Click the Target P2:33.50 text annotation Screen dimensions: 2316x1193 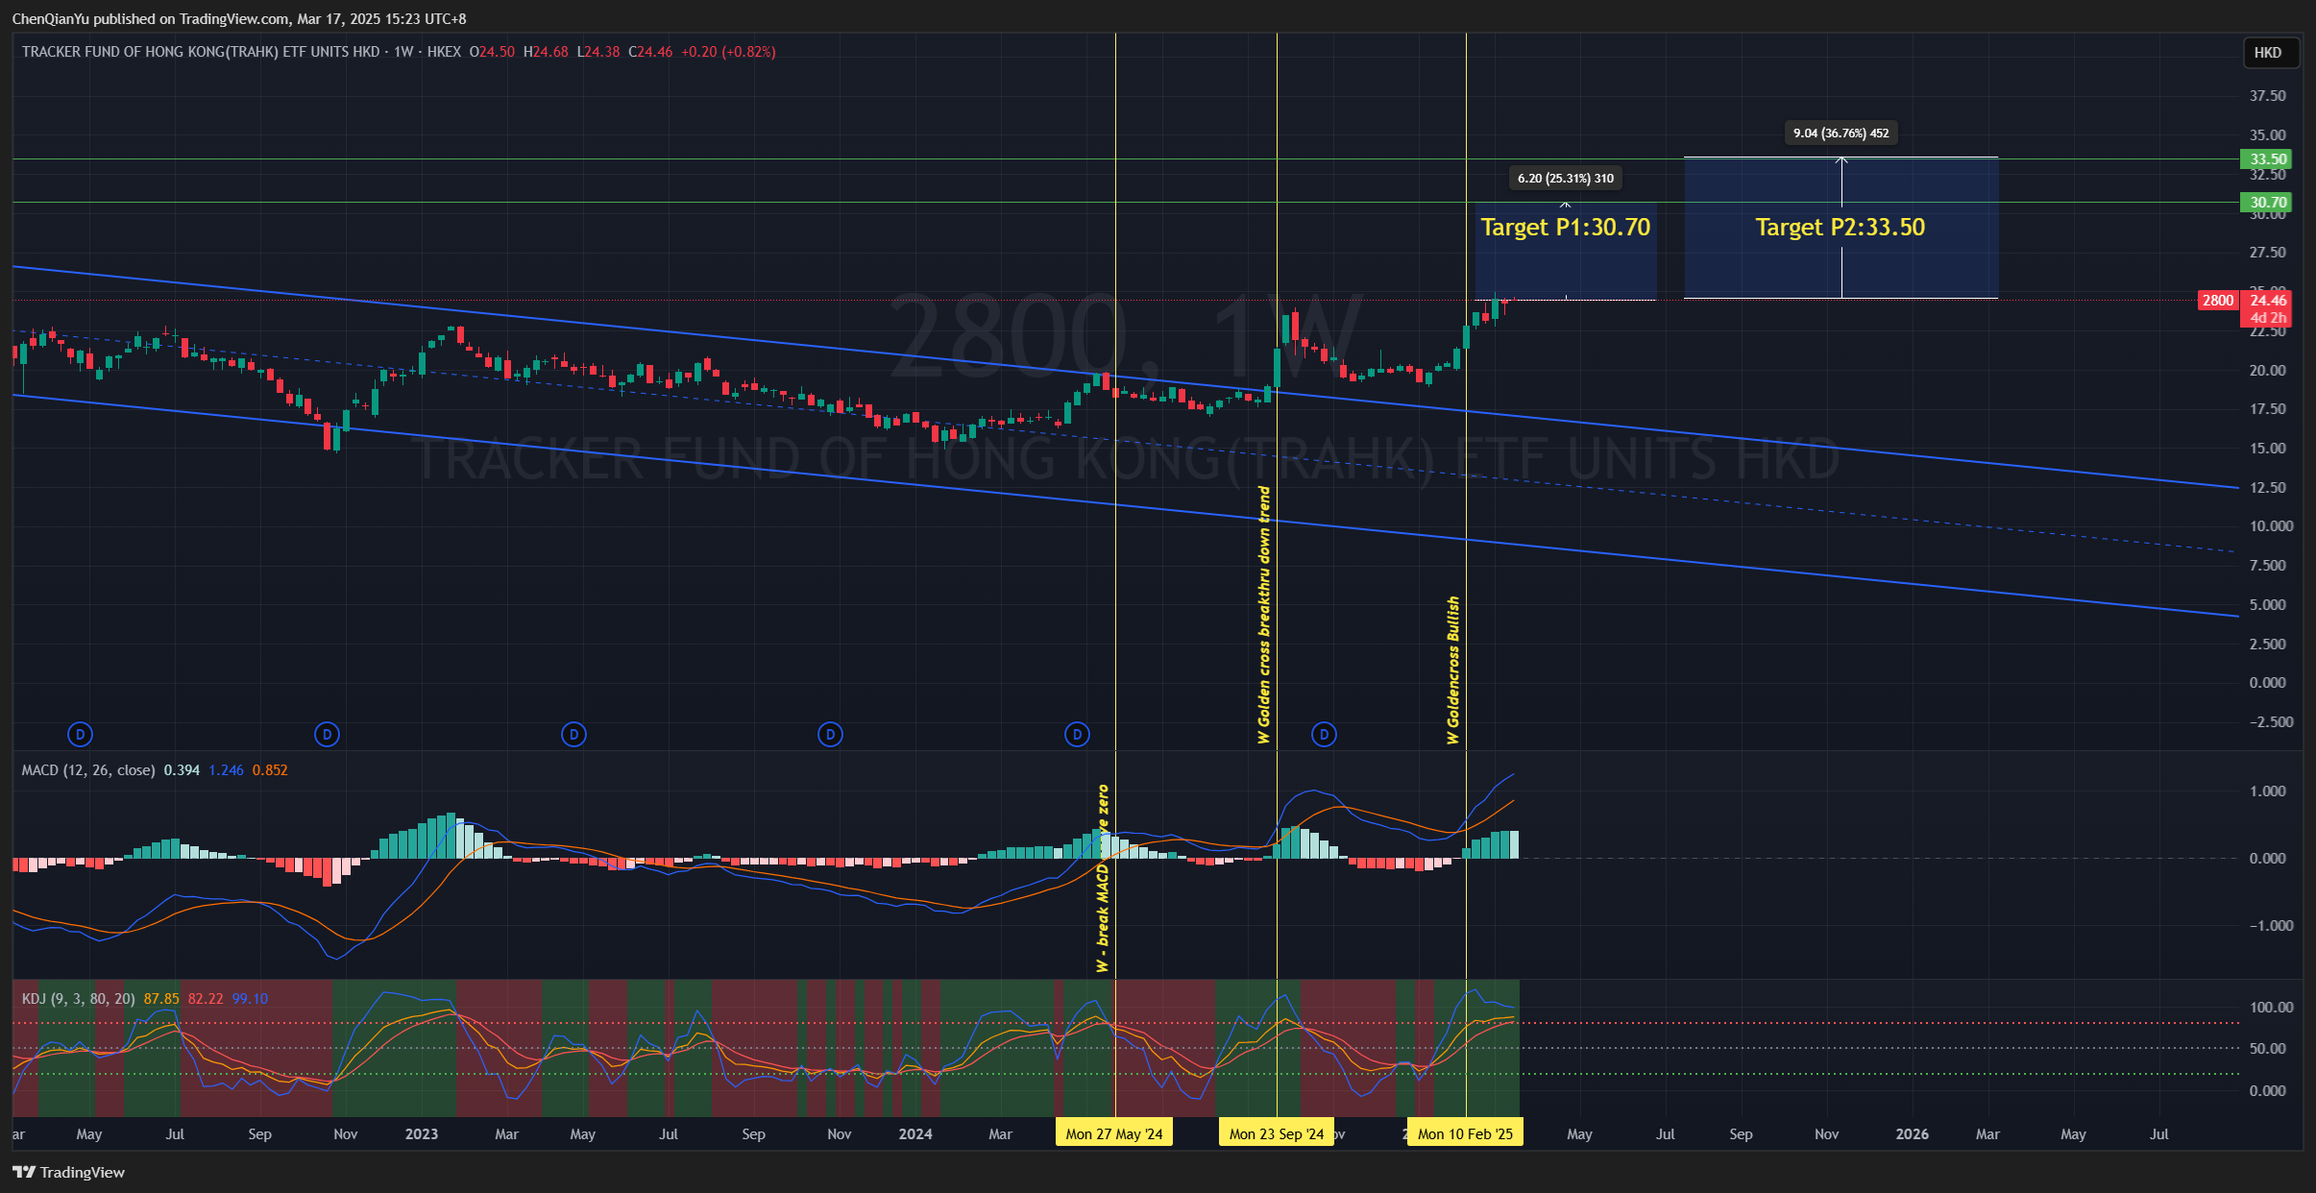pos(1841,228)
